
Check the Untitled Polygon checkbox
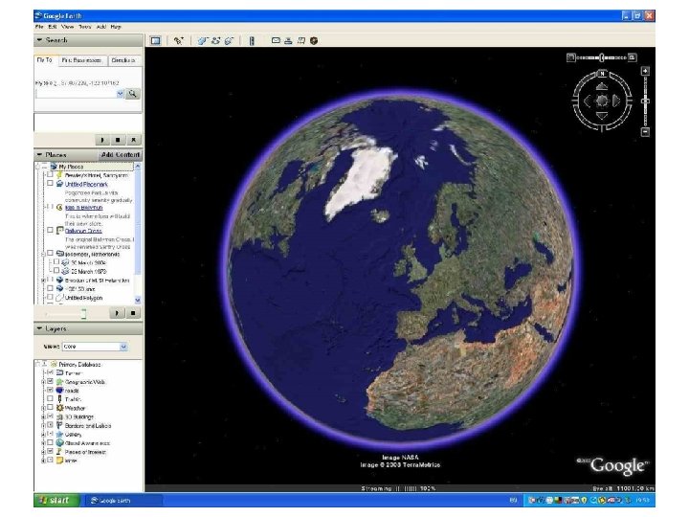point(51,298)
